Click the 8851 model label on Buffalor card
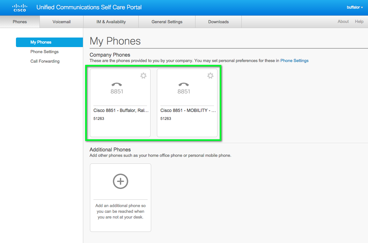The width and height of the screenshot is (368, 243). pos(117,92)
